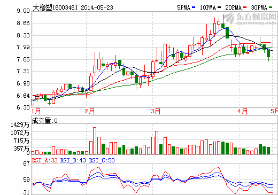Click the 1072万 volume axis label
The image size is (278, 195).
(20, 132)
